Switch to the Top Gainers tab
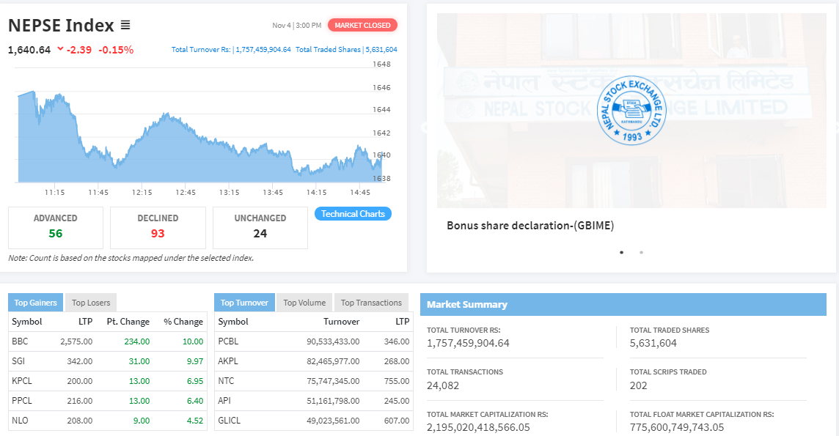Image resolution: width=839 pixels, height=436 pixels. [35, 303]
